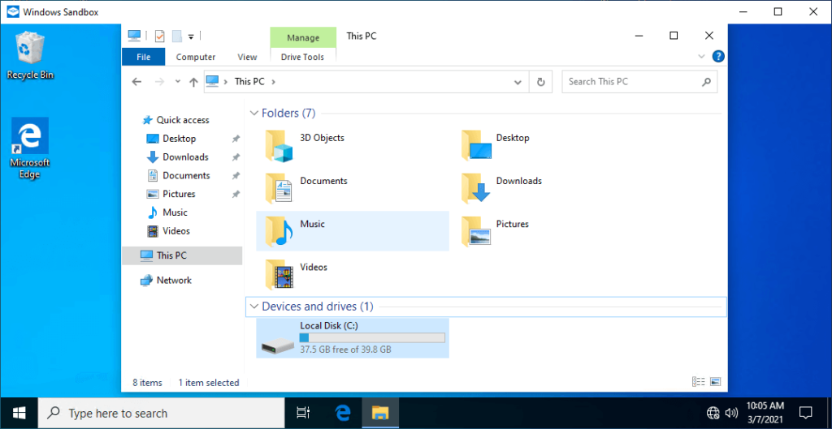Image resolution: width=832 pixels, height=429 pixels.
Task: Click the search magnifier icon
Action: tap(706, 82)
